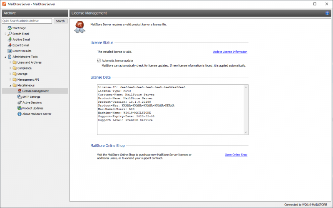Viewport: 333px width, 208px height.
Task: Click the Update License Information link
Action: coord(230,52)
